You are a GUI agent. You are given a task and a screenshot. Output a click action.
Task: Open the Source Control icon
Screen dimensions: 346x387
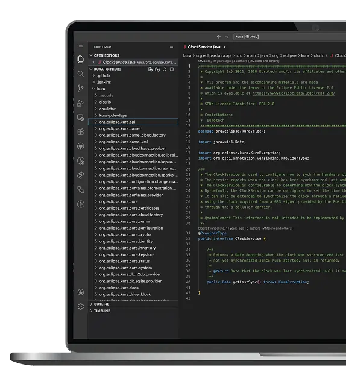tap(80, 88)
